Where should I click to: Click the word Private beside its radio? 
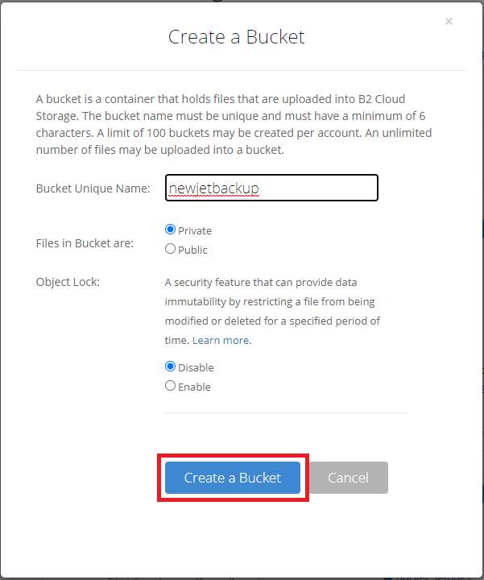(195, 230)
